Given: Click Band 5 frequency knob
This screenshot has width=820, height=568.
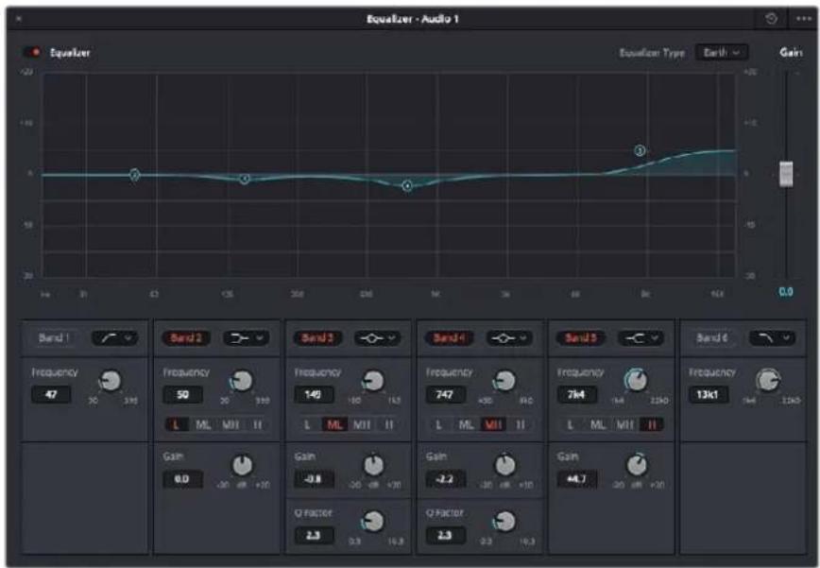Looking at the screenshot, I should 636,380.
